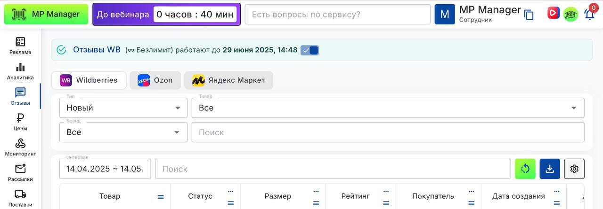Click the green refresh button
Screen dimensions: 603x209
pyautogui.click(x=525, y=169)
